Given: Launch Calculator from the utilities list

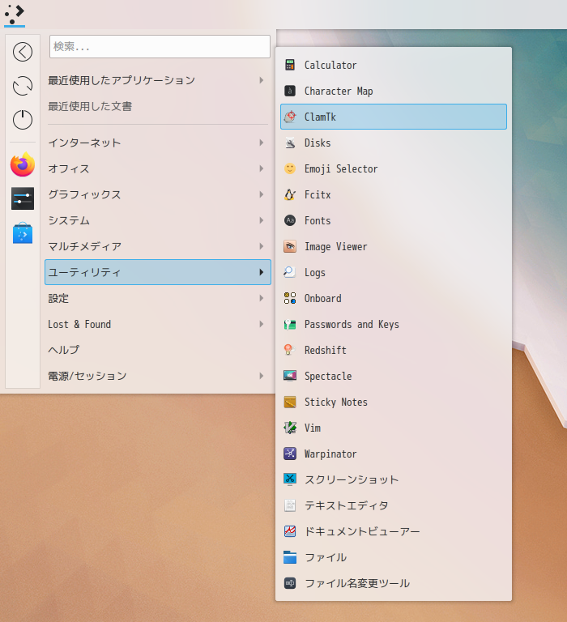Looking at the screenshot, I should pyautogui.click(x=394, y=65).
